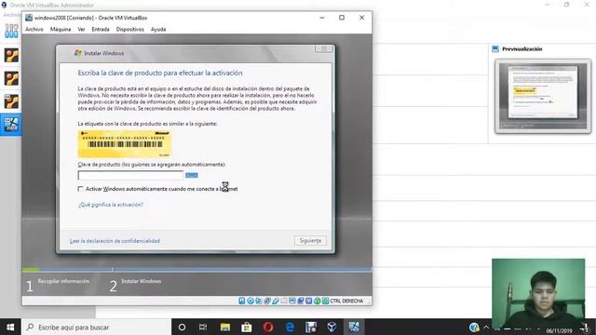Open File Explorer from the taskbar

(x=225, y=327)
